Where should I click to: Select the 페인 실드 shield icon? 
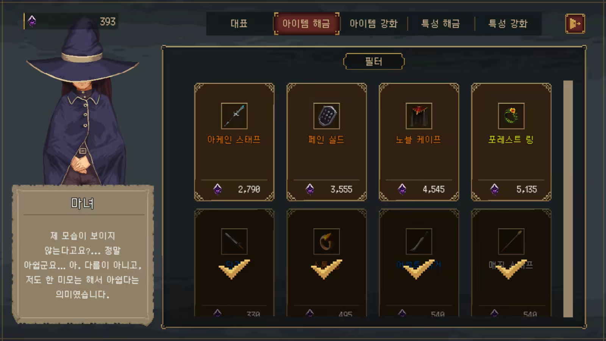[326, 116]
